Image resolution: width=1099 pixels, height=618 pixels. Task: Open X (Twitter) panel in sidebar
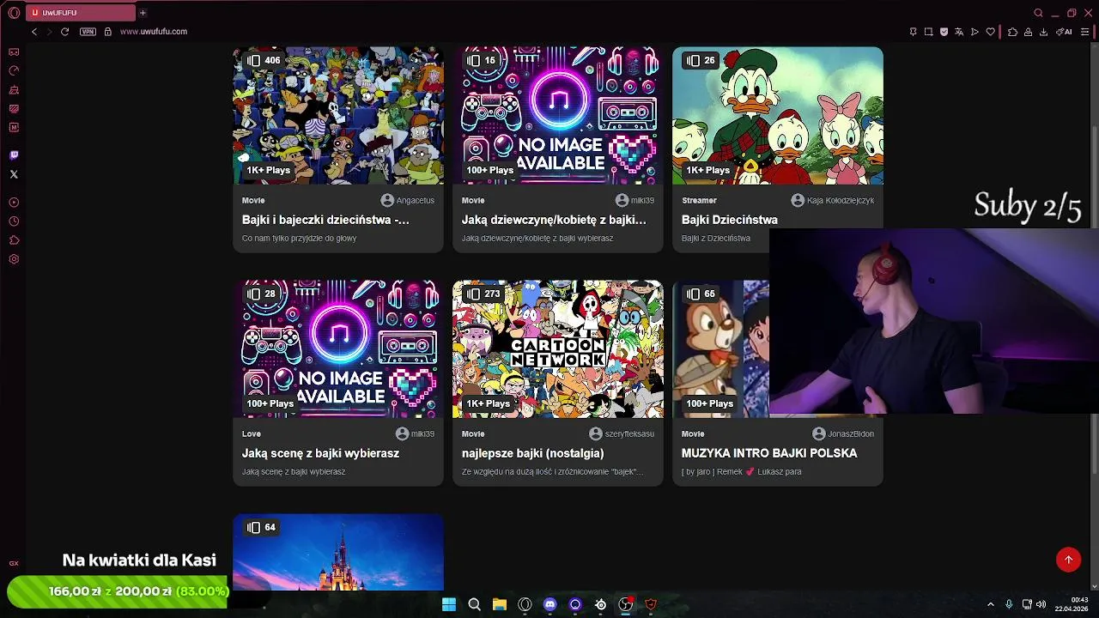point(14,174)
